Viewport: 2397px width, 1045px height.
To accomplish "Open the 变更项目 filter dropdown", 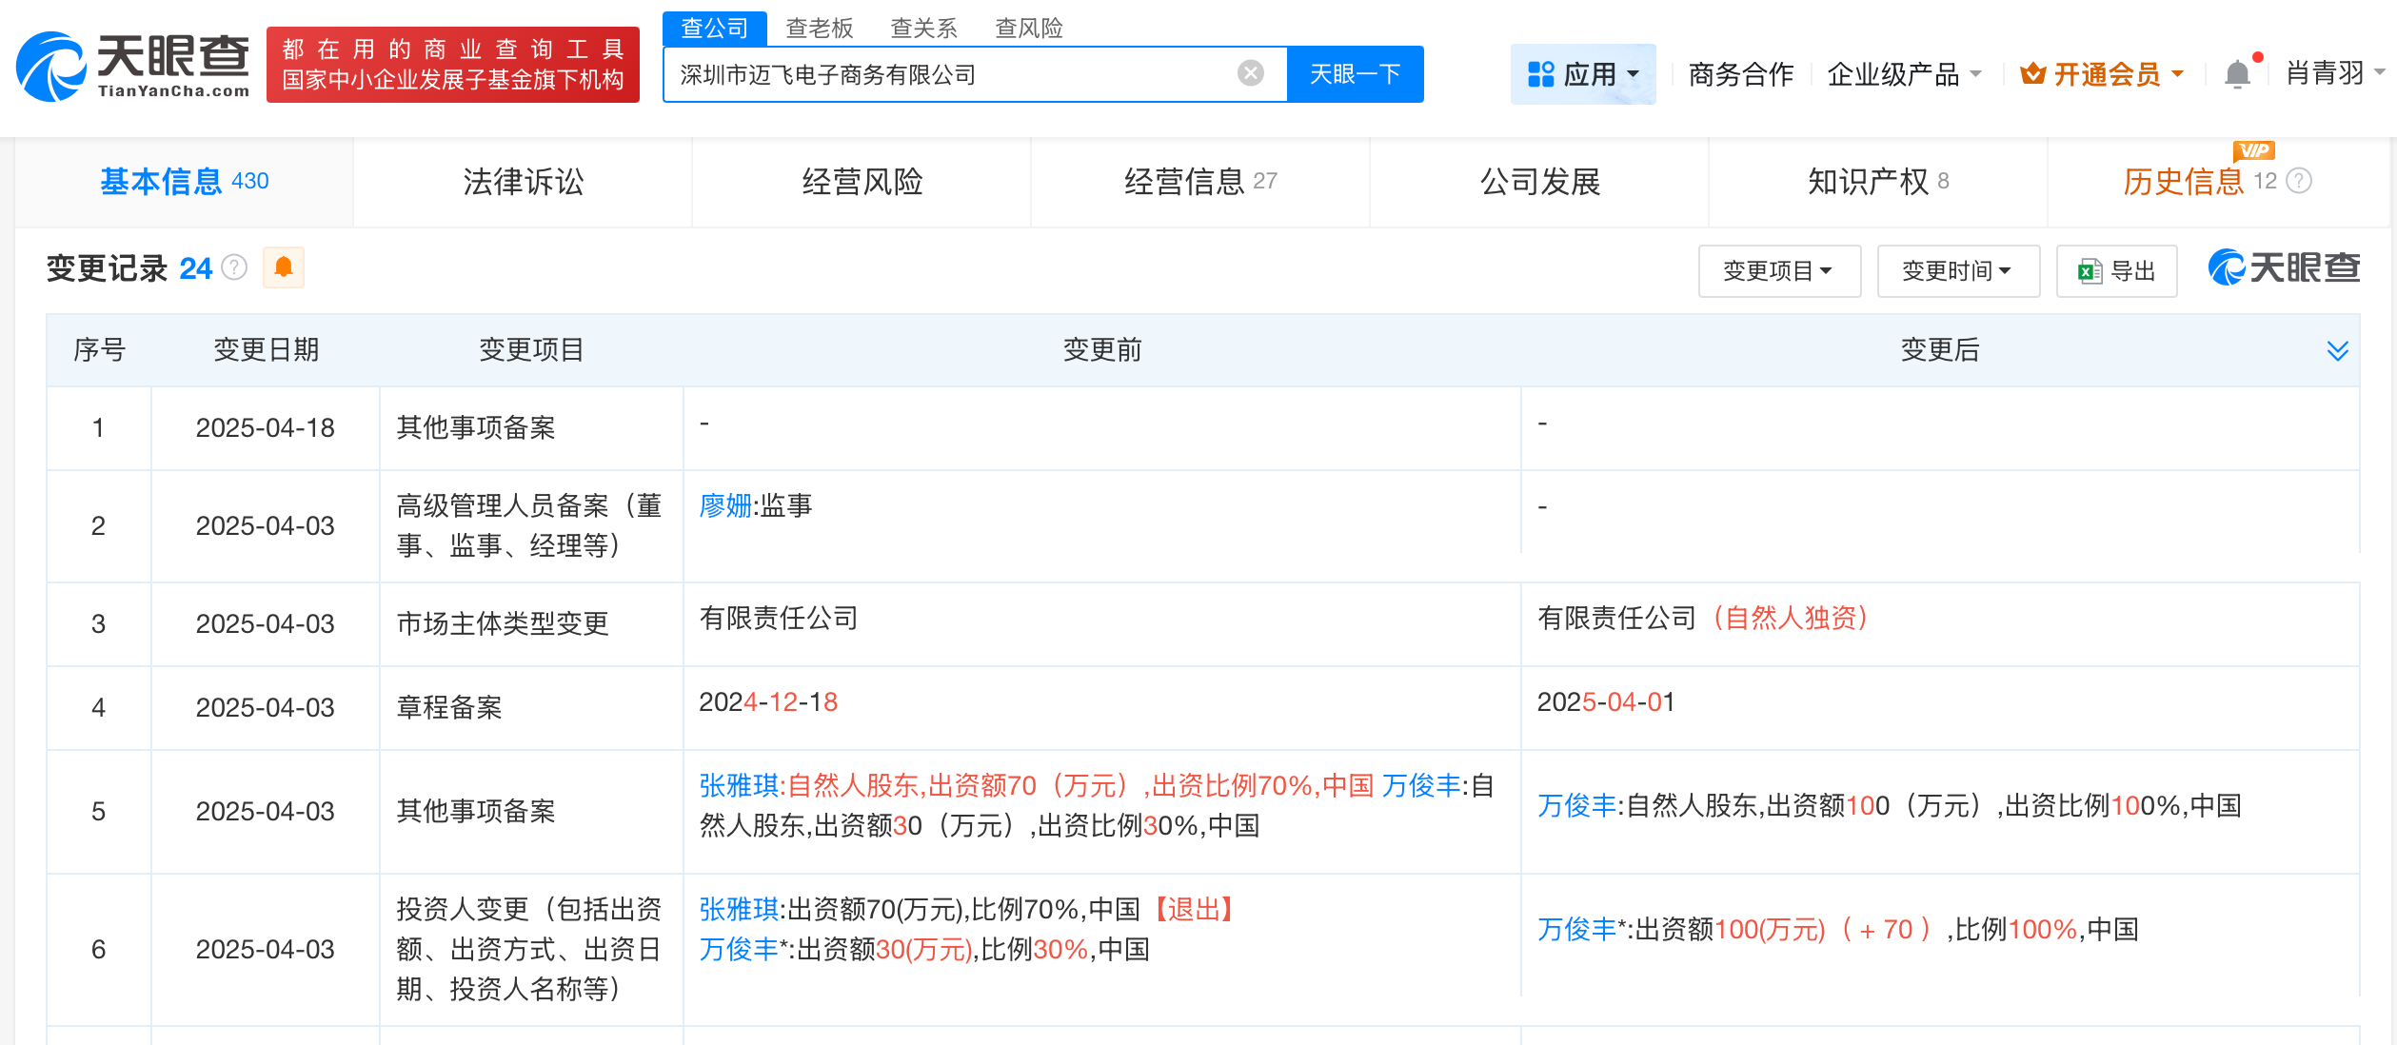I will point(1779,270).
